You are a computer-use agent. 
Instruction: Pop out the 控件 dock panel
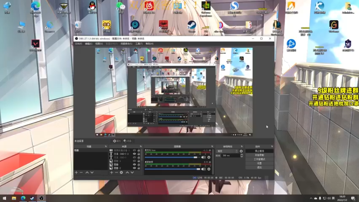pyautogui.click(x=272, y=146)
